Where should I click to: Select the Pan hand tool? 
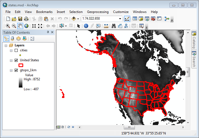click(20, 26)
